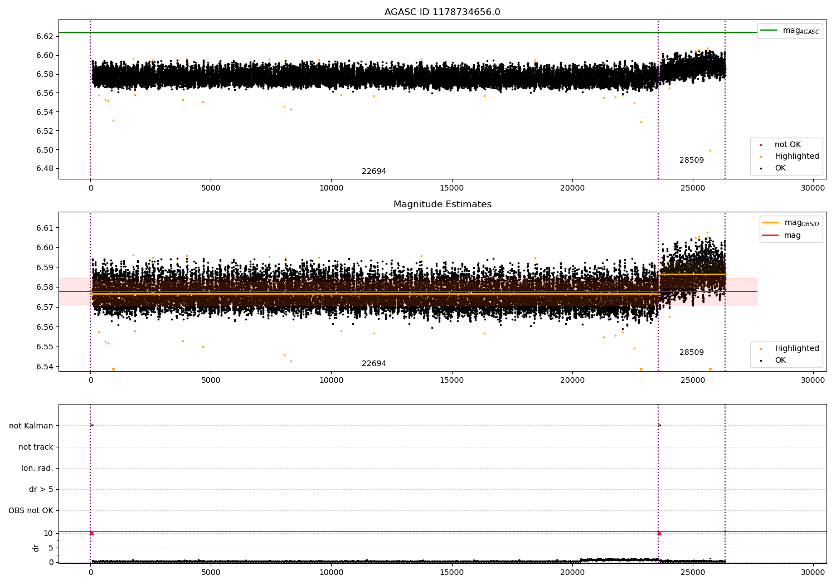
Task: Click the "6.57" y tick in middle plot
Action: pos(45,307)
